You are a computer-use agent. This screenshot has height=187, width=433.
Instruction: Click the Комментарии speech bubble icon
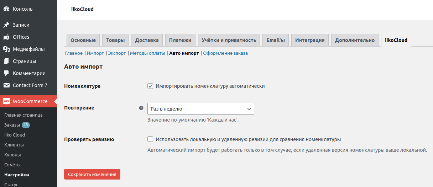(x=6, y=73)
